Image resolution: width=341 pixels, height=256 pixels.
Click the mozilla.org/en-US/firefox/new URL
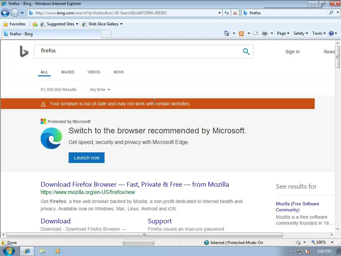[x=88, y=192]
